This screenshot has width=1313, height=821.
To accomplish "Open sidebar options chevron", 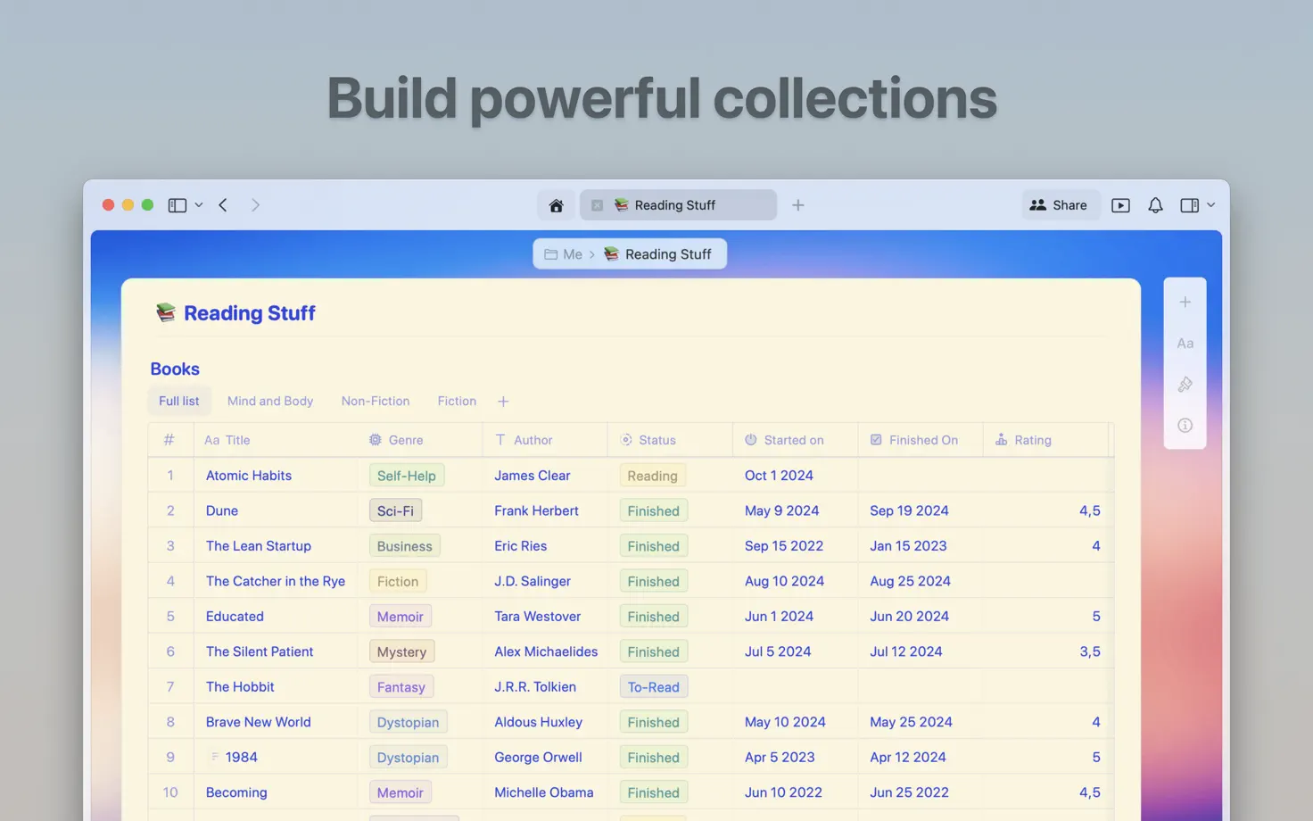I will (x=199, y=205).
